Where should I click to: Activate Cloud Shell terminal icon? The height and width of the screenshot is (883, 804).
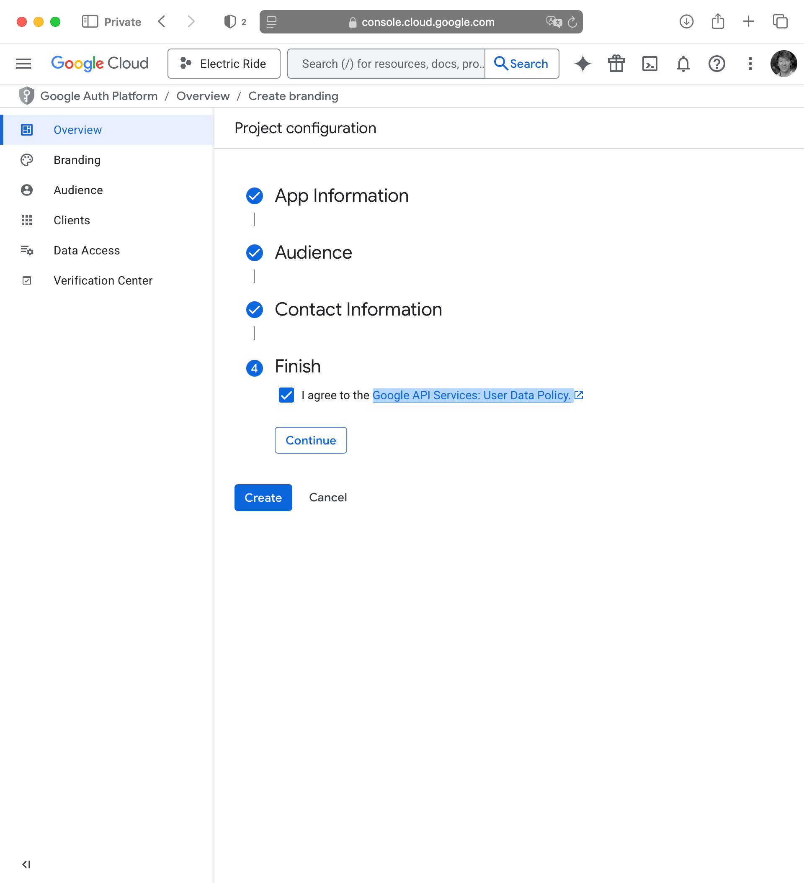point(649,64)
